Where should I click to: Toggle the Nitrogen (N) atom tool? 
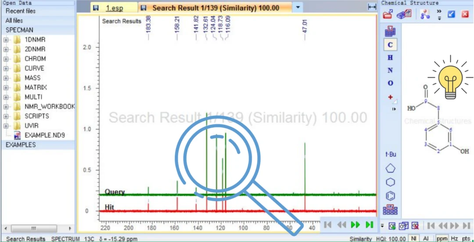390,70
